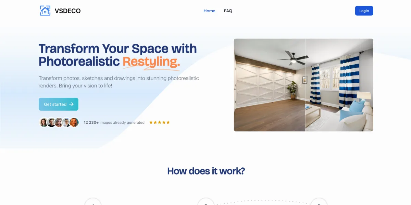This screenshot has width=411, height=205.
Task: Click the arrow icon inside Get started
Action: coord(71,104)
